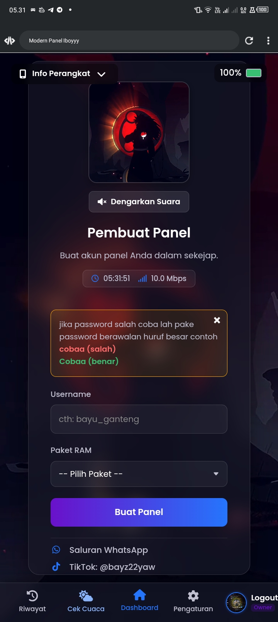The image size is (278, 622).
Task: Open the Saluran WhatsApp link
Action: pos(108,550)
